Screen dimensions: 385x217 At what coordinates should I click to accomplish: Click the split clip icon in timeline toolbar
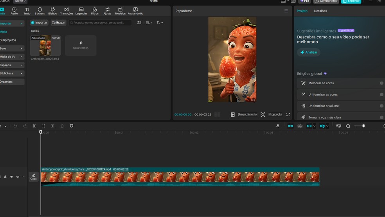34,126
